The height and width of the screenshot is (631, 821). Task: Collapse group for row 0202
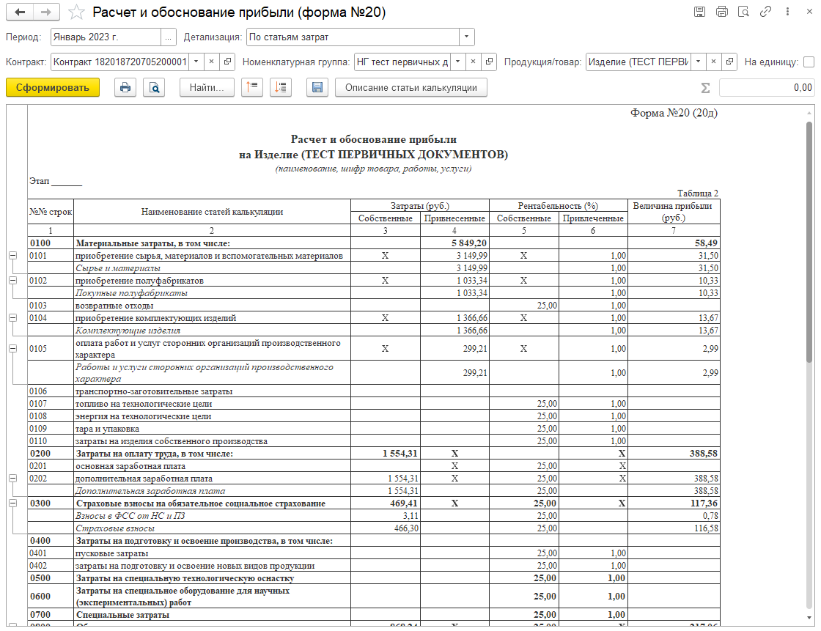(x=12, y=479)
